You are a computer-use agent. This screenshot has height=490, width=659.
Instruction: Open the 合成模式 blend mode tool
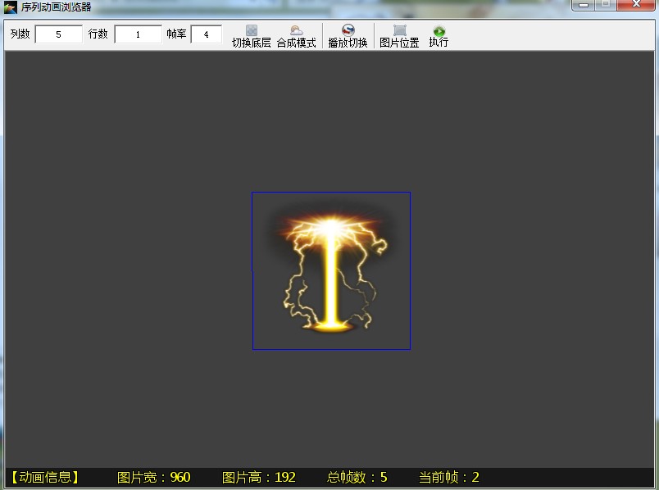pos(296,36)
